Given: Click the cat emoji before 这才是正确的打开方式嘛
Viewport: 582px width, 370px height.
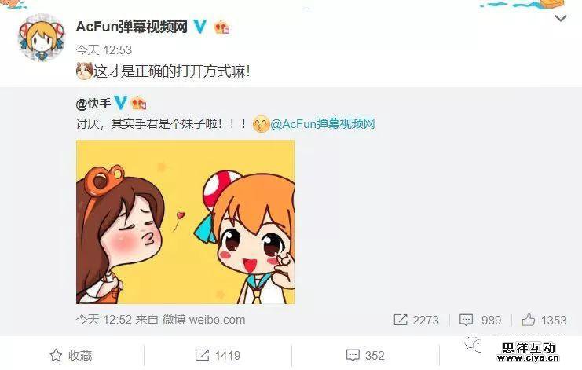Looking at the screenshot, I should tap(84, 71).
